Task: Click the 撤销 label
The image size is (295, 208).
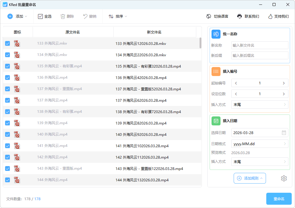Action: pyautogui.click(x=93, y=16)
